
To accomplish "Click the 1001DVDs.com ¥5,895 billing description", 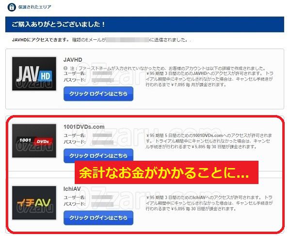I will coord(209,141).
